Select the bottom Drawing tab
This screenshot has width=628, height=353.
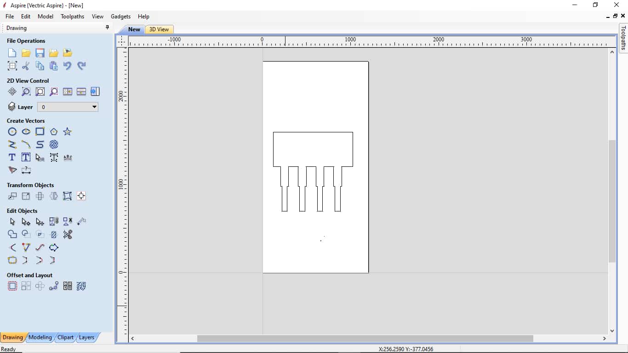12,337
